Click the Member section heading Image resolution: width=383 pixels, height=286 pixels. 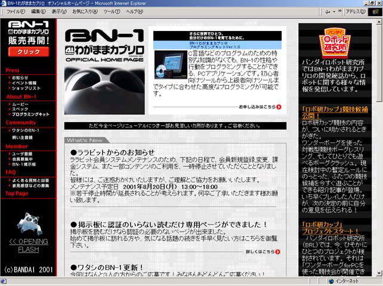(x=17, y=147)
